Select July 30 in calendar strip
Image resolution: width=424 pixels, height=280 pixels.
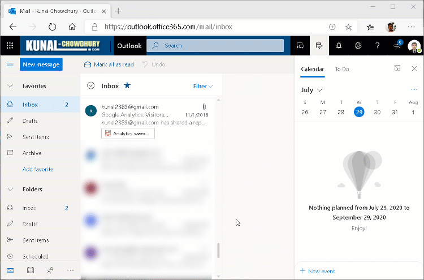377,112
